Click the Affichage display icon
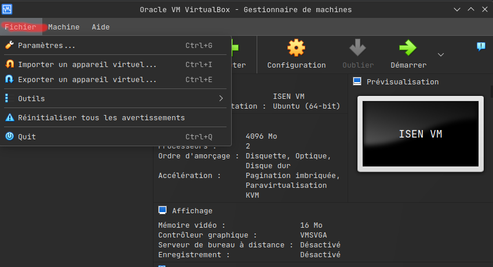Viewport: 493px width, 267px height. tap(163, 210)
